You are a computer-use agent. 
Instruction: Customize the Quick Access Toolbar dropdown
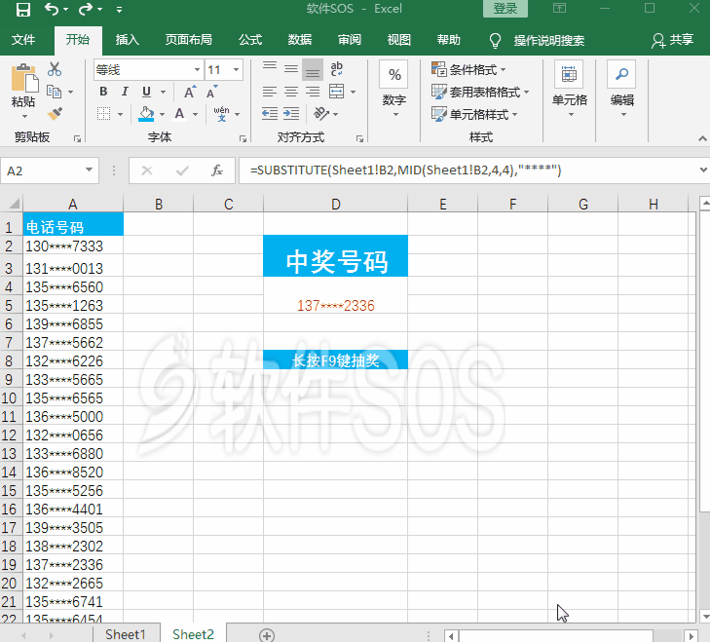(119, 10)
